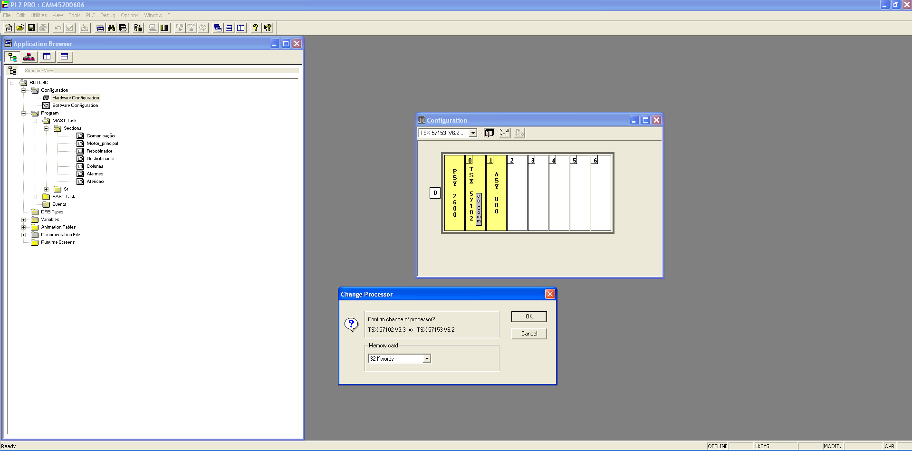Select empty rack slot 2
Screen dimensions: 912x451
pyautogui.click(x=517, y=193)
